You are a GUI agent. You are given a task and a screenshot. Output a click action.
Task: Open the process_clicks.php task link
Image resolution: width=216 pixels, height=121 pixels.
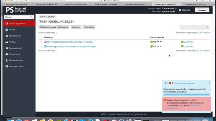70,42
